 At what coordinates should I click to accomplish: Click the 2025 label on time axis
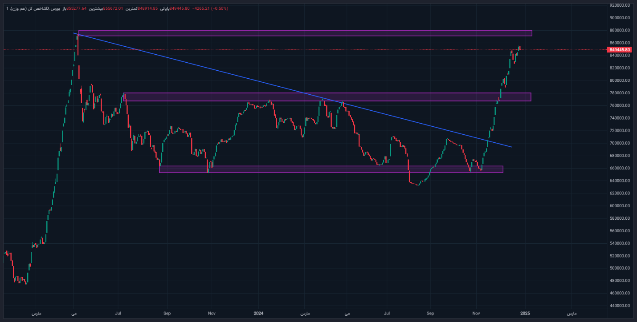pos(526,314)
